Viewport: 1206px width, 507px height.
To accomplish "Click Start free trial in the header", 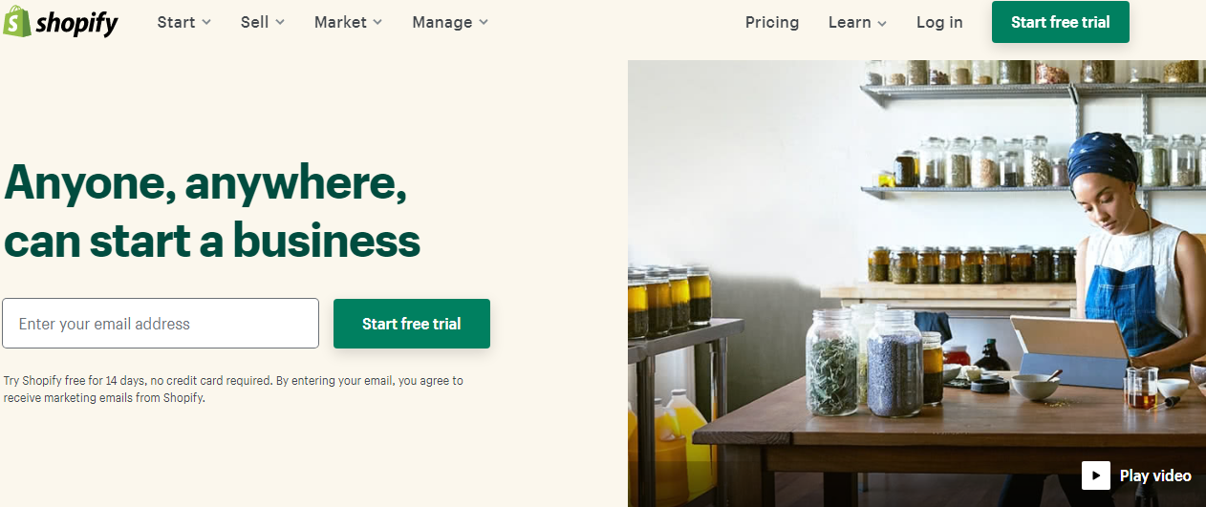I will tap(1061, 22).
